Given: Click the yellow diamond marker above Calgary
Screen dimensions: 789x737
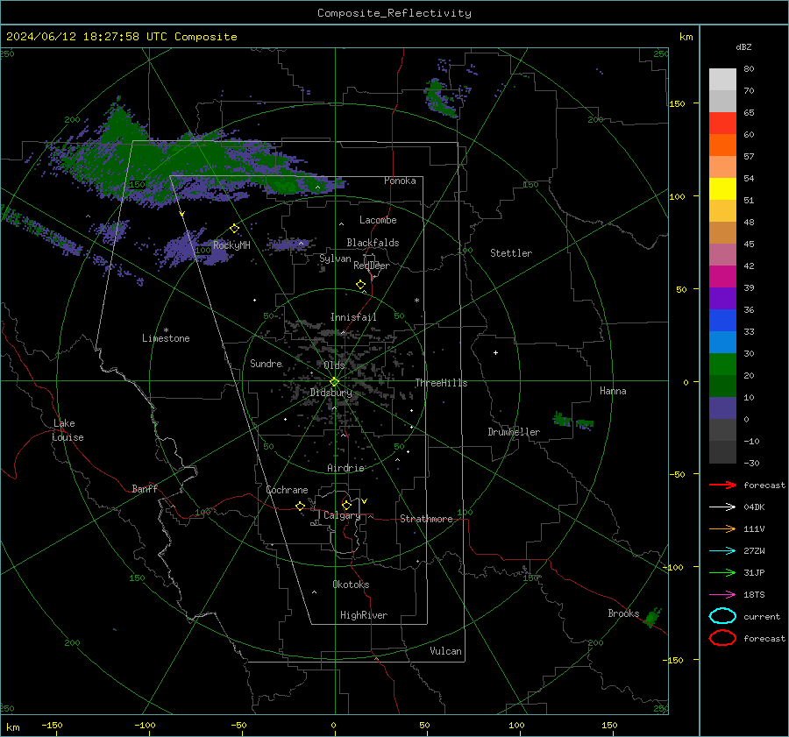Looking at the screenshot, I should coord(346,505).
